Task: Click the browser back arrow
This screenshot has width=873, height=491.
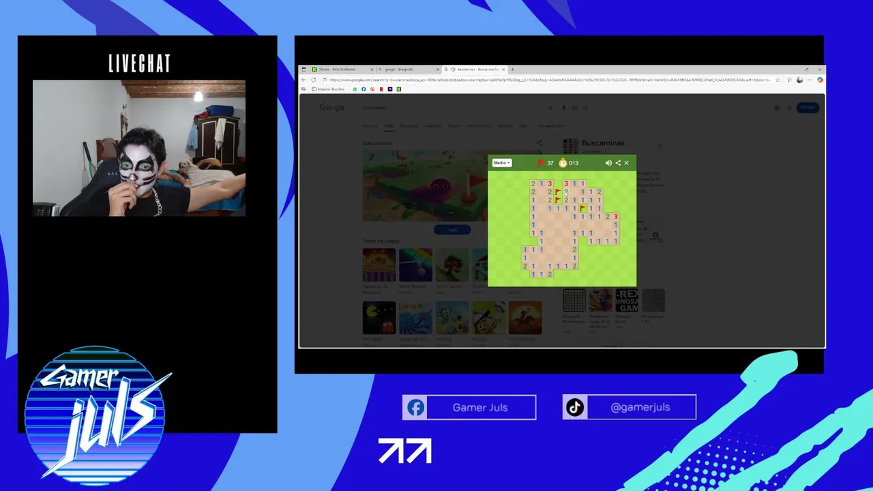Action: pos(304,80)
